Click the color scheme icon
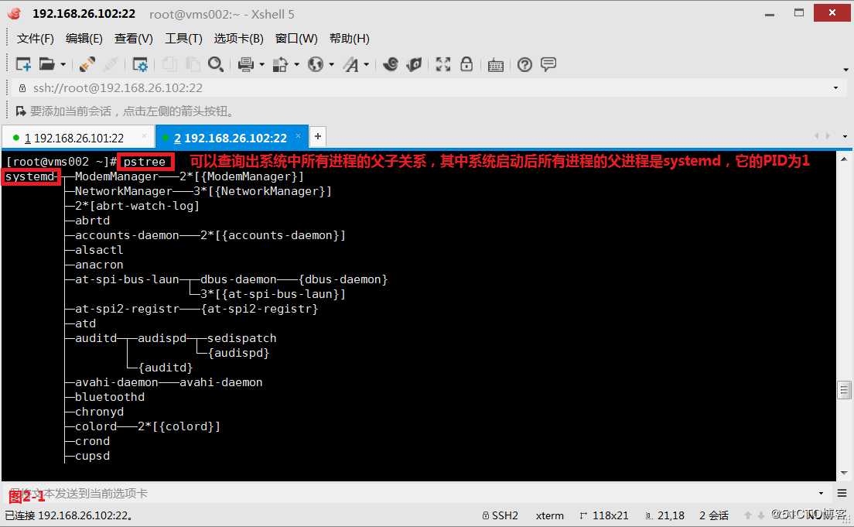This screenshot has width=854, height=527. (x=280, y=64)
